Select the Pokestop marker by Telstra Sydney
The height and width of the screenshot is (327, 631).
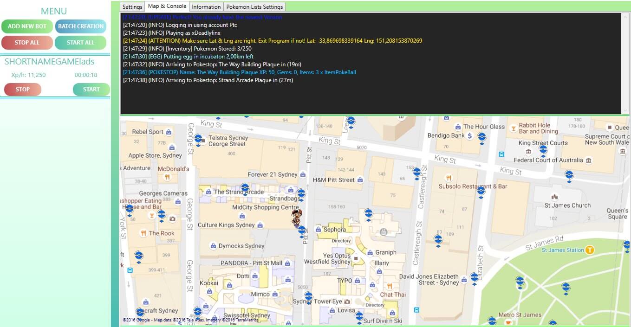(x=198, y=140)
